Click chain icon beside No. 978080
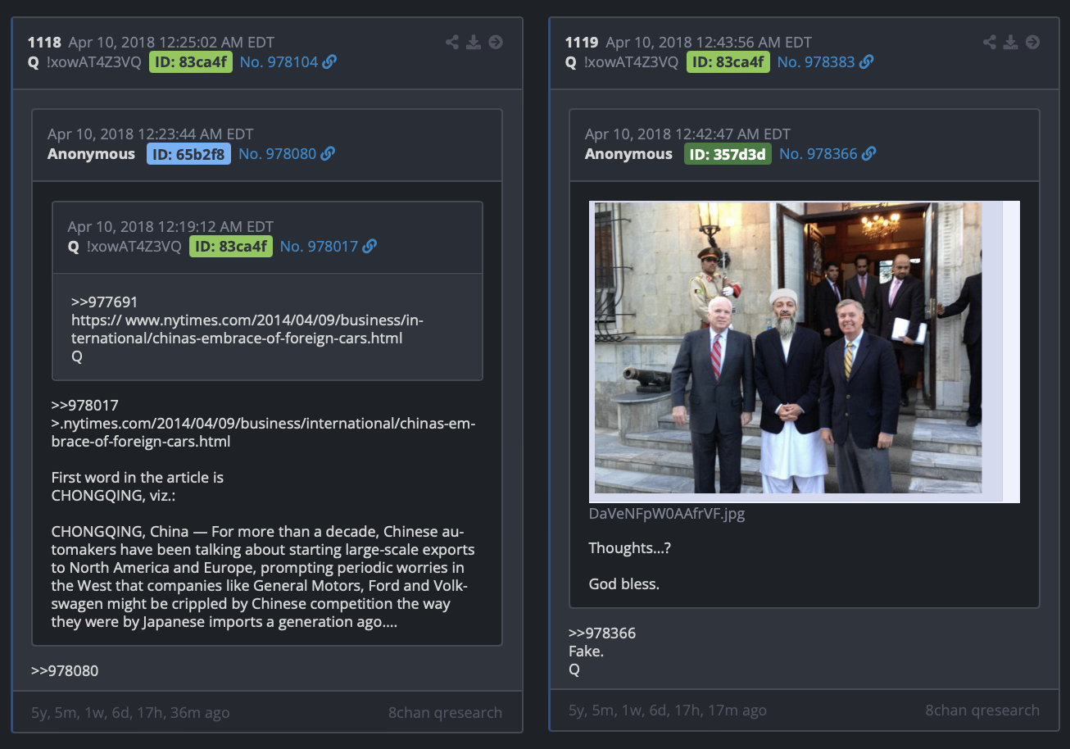Viewport: 1070px width, 749px height. pos(328,153)
